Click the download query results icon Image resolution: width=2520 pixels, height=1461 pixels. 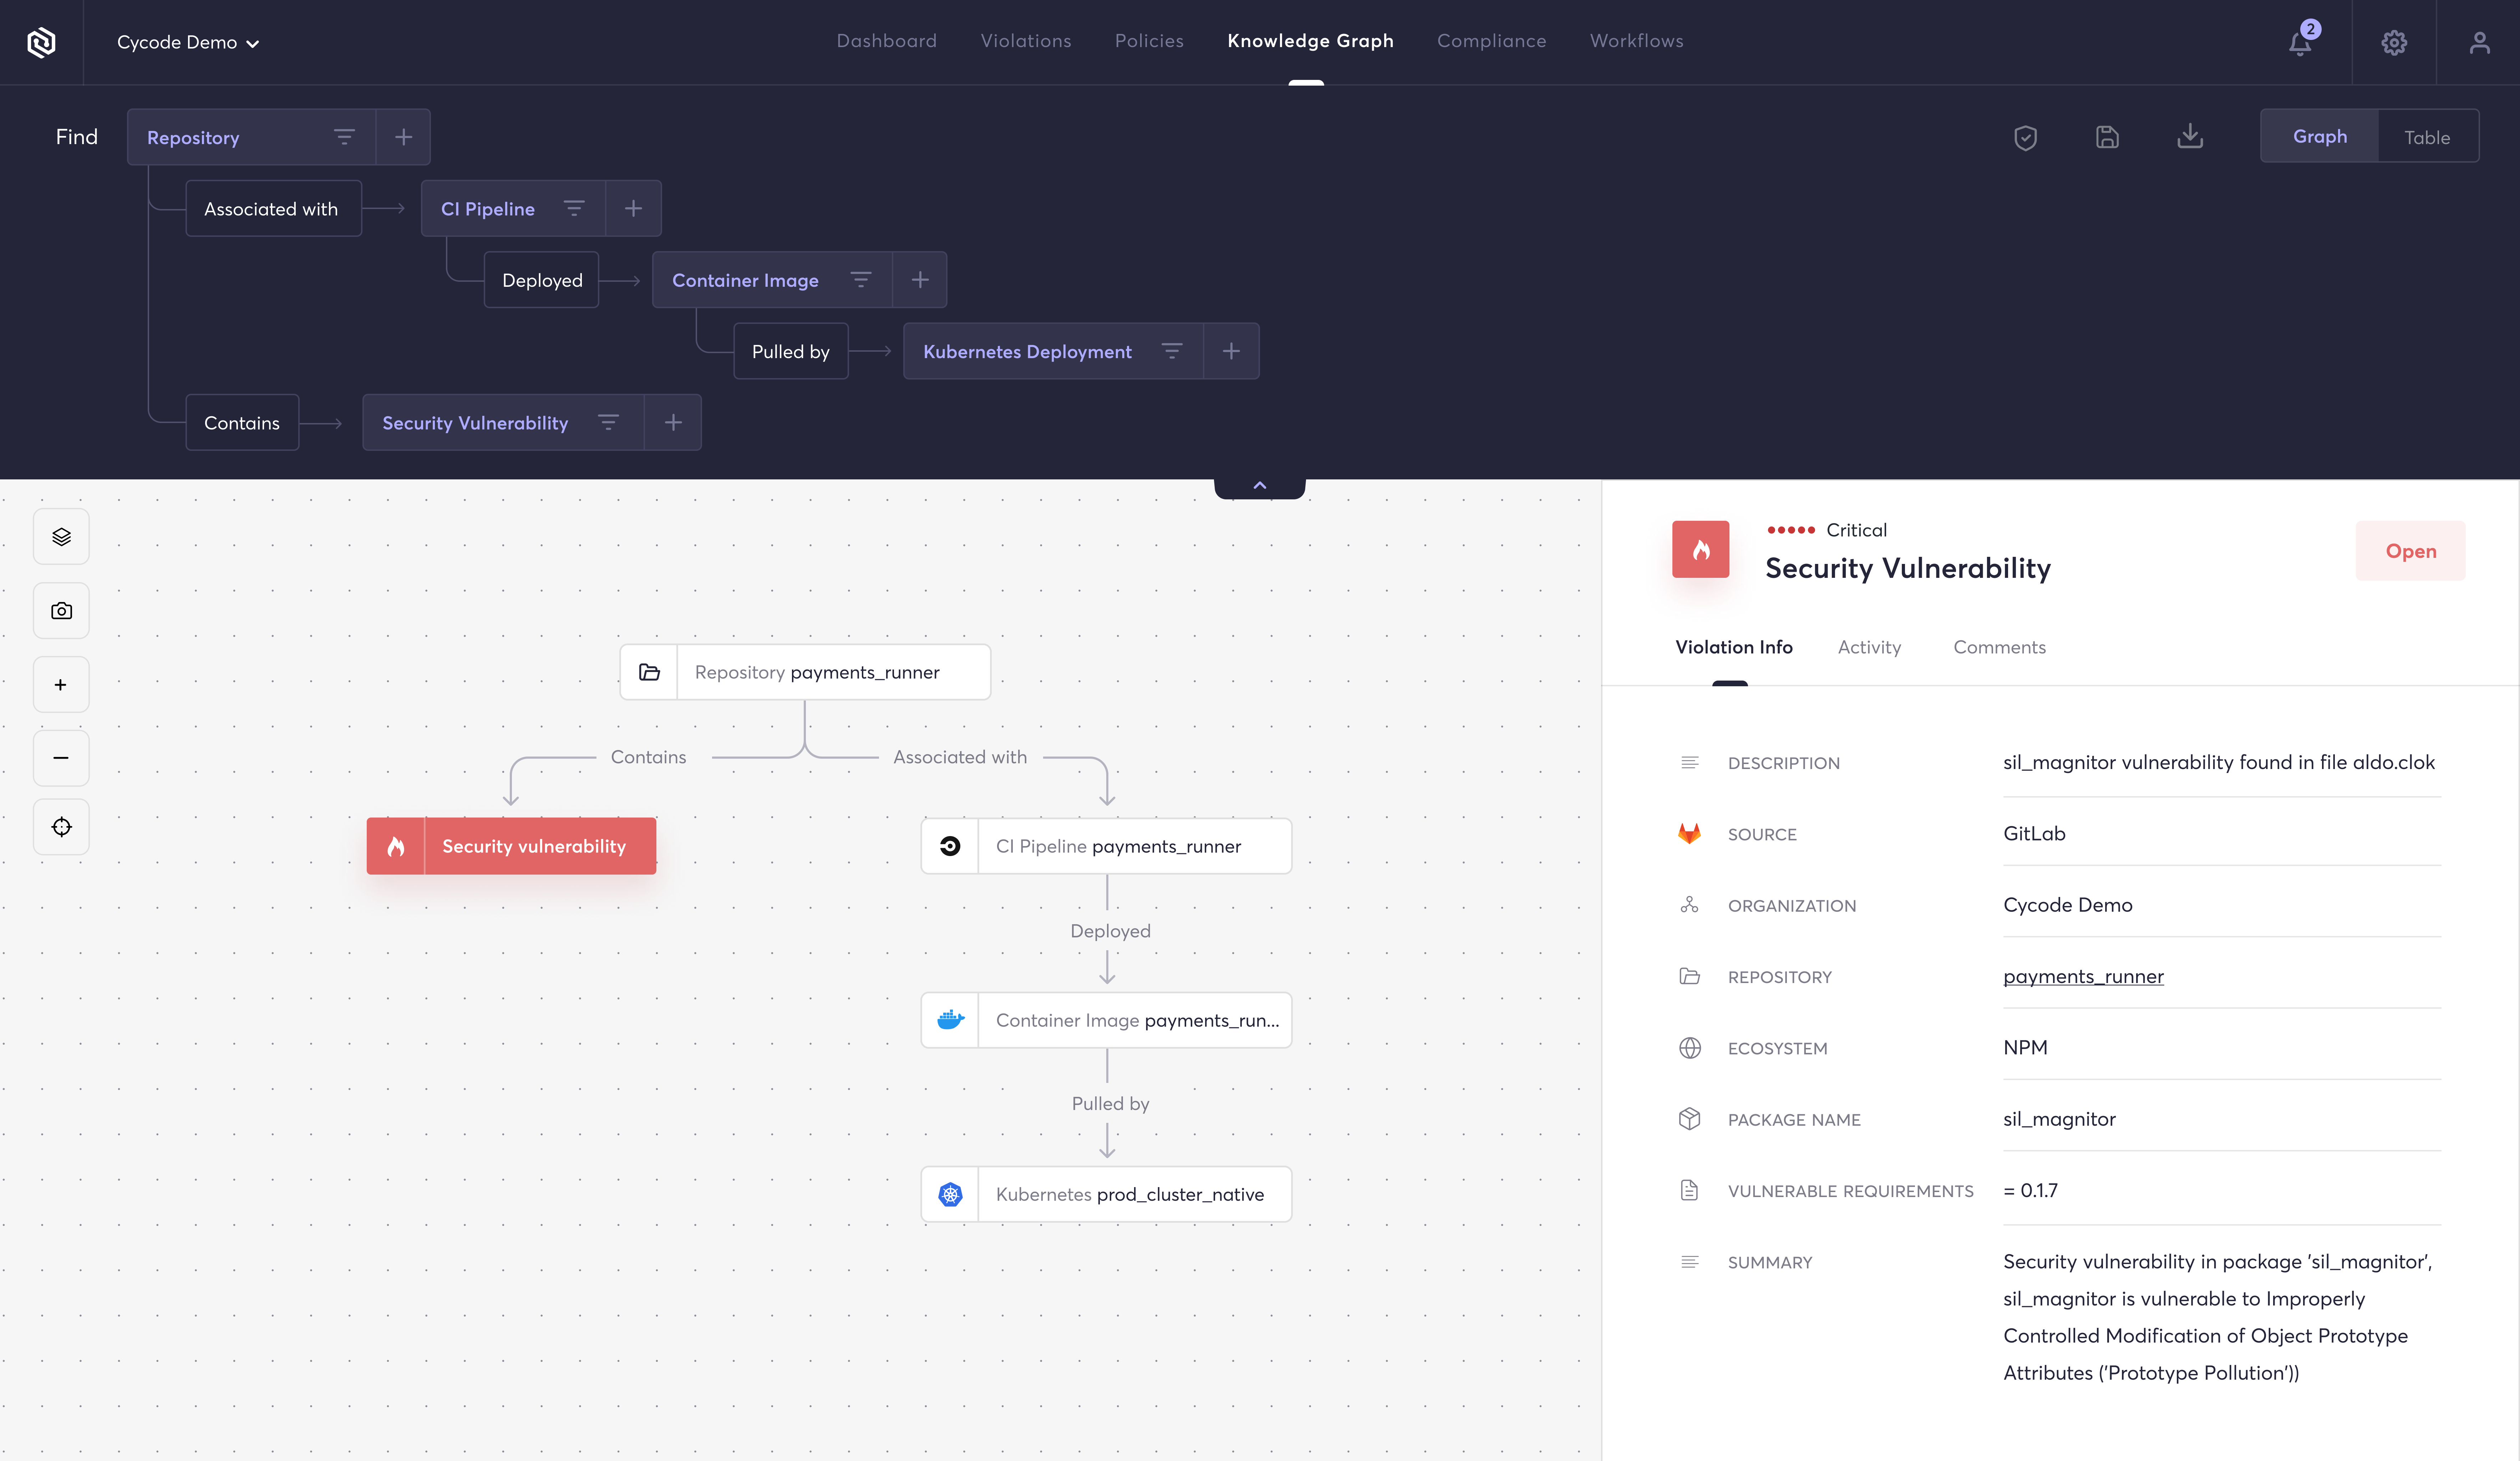click(2190, 137)
